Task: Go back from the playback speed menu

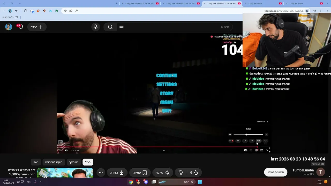Action: coord(267,122)
